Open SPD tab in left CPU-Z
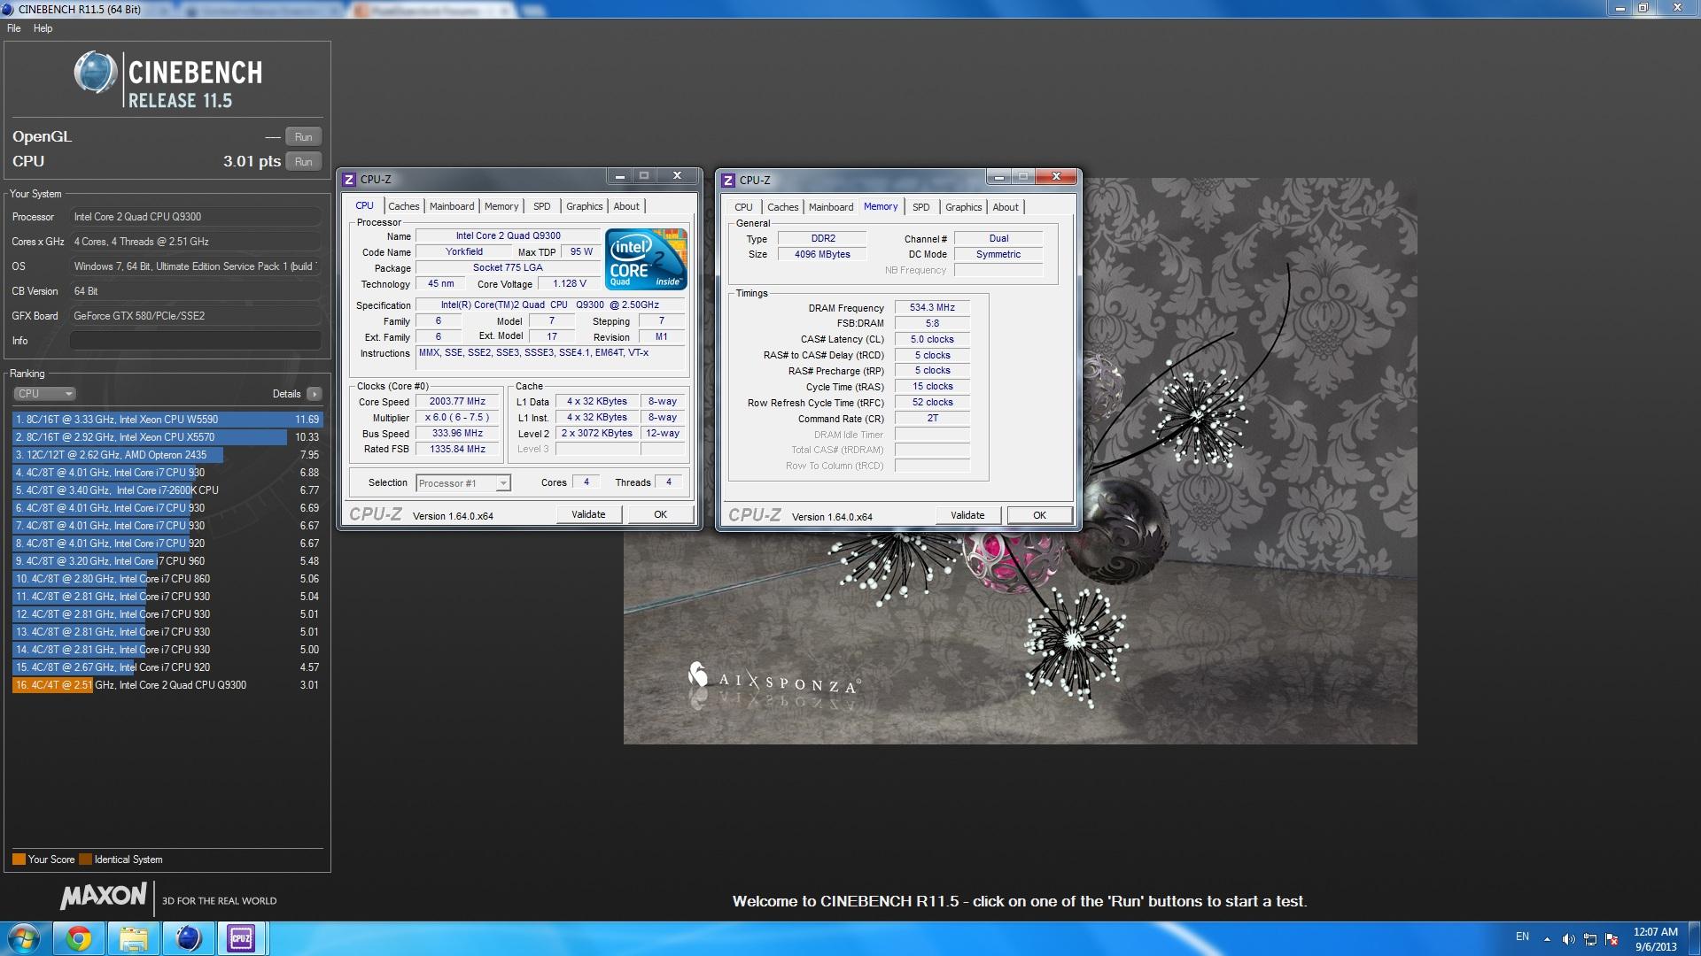Screen dimensions: 1701x956 [542, 206]
